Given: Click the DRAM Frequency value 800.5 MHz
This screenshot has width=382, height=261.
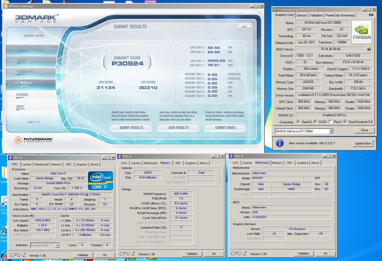Looking at the screenshot, I should point(181,194).
